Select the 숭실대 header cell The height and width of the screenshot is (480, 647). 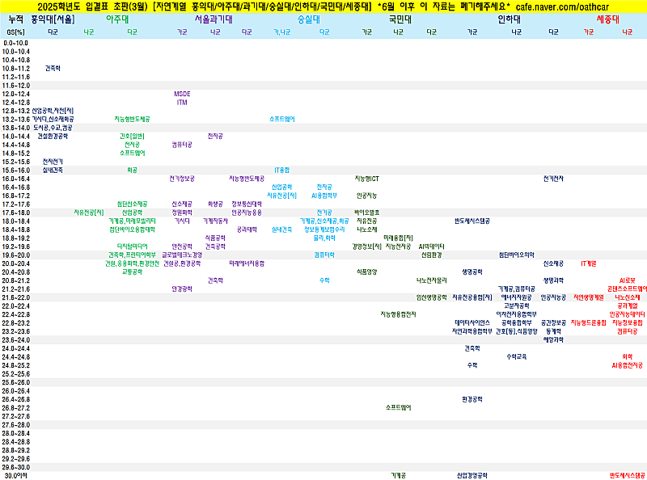coord(309,18)
